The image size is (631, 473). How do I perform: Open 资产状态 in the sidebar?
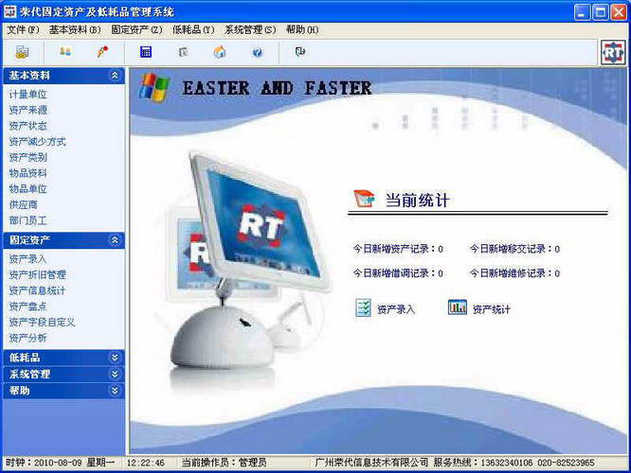tap(28, 126)
